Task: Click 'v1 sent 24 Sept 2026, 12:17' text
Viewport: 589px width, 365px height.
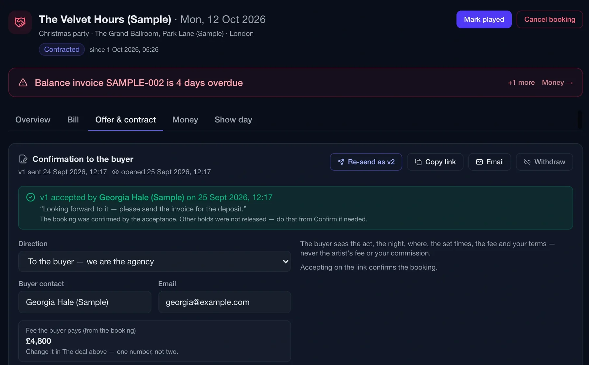Action: pos(62,172)
